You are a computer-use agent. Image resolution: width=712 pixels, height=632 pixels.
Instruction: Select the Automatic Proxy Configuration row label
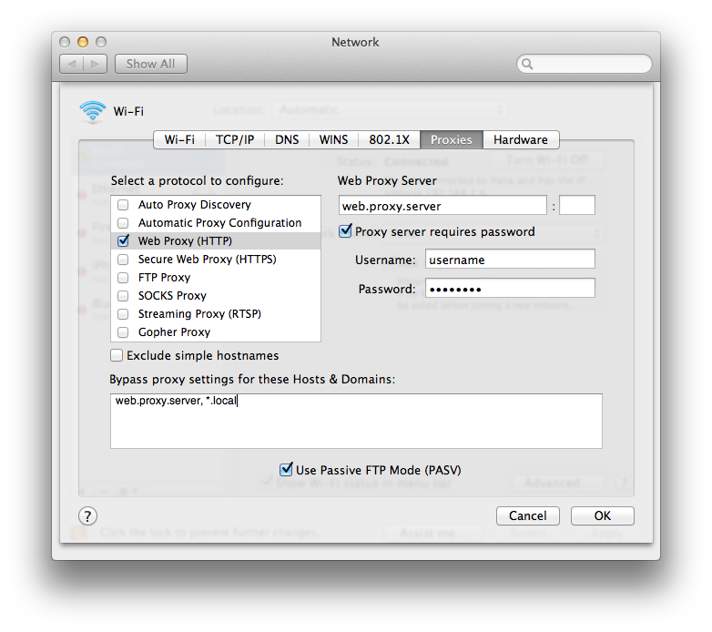pyautogui.click(x=219, y=223)
